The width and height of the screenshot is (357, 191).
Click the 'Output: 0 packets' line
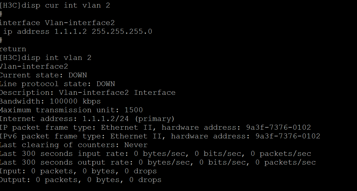[81, 180]
